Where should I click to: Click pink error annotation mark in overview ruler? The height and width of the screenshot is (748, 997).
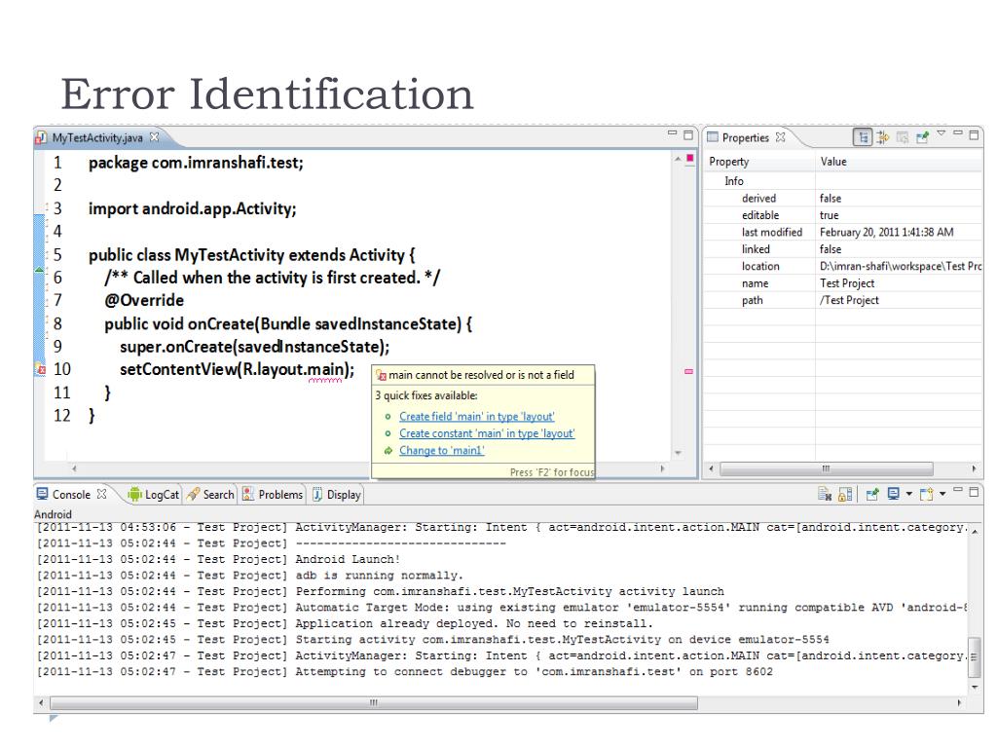(688, 371)
